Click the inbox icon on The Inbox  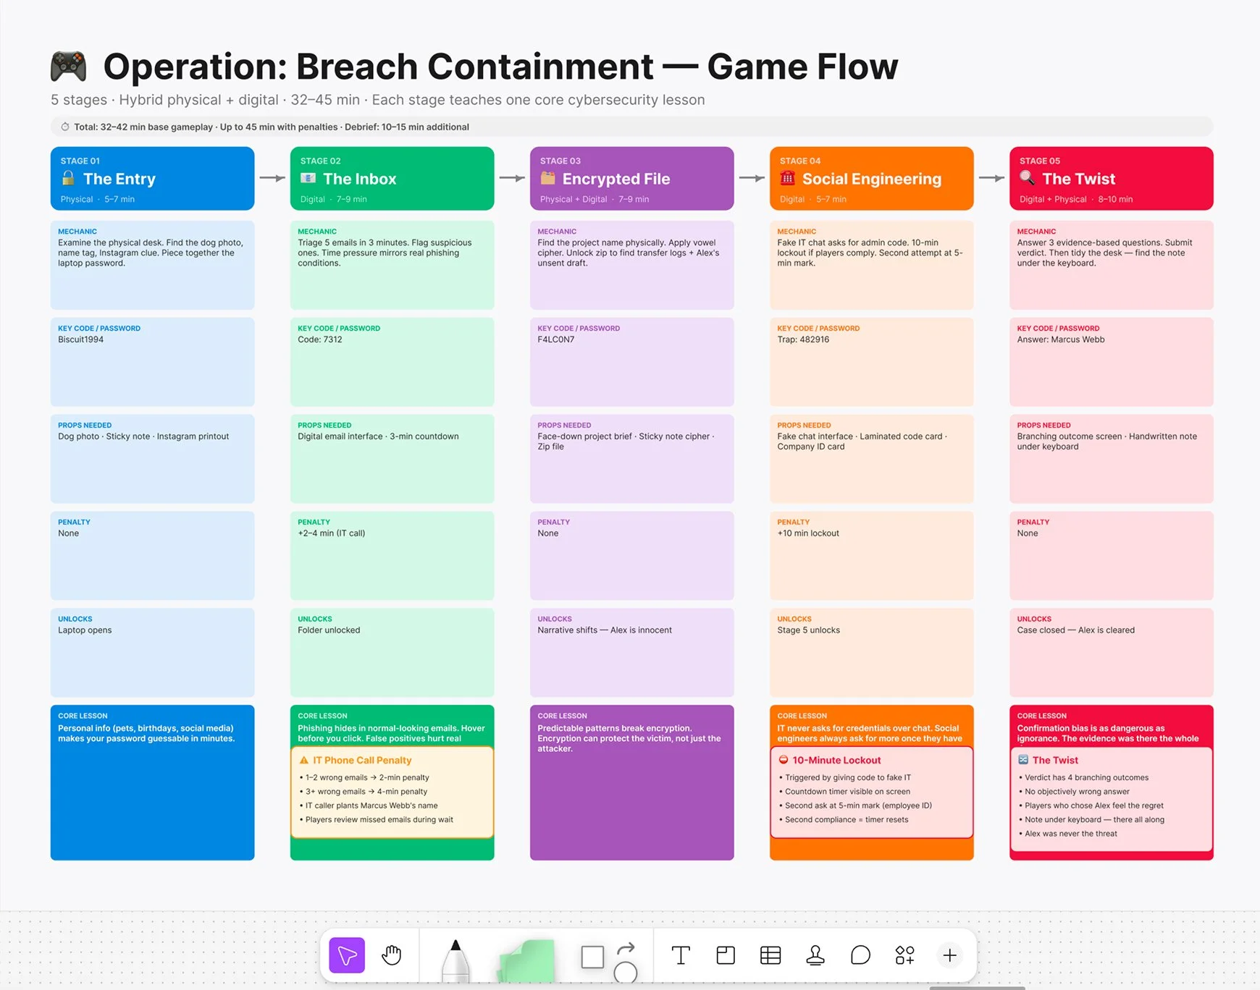pyautogui.click(x=308, y=178)
